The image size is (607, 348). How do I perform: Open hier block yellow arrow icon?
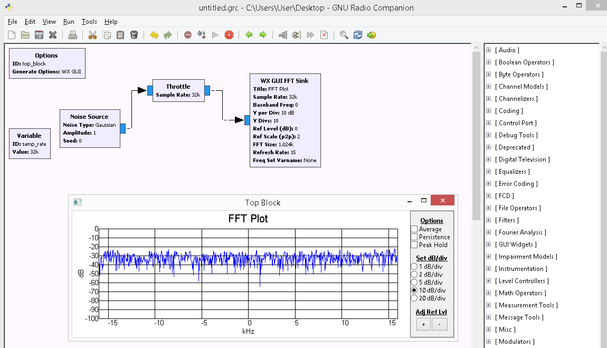[x=372, y=35]
